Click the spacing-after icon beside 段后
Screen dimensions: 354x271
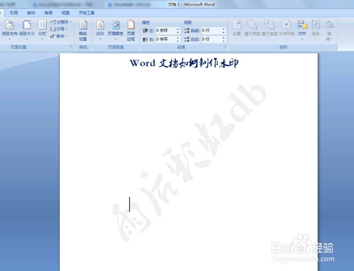click(x=187, y=40)
